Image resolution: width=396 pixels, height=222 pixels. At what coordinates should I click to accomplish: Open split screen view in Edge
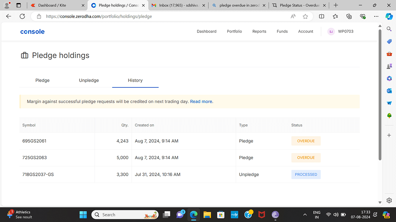[x=322, y=16]
